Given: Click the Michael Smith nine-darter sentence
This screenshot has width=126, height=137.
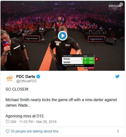Looking at the screenshot, I should tap(61, 102).
